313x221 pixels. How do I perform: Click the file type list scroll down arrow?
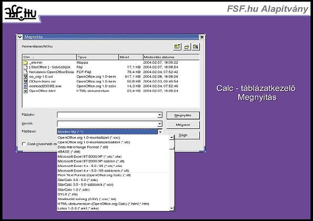point(171,208)
